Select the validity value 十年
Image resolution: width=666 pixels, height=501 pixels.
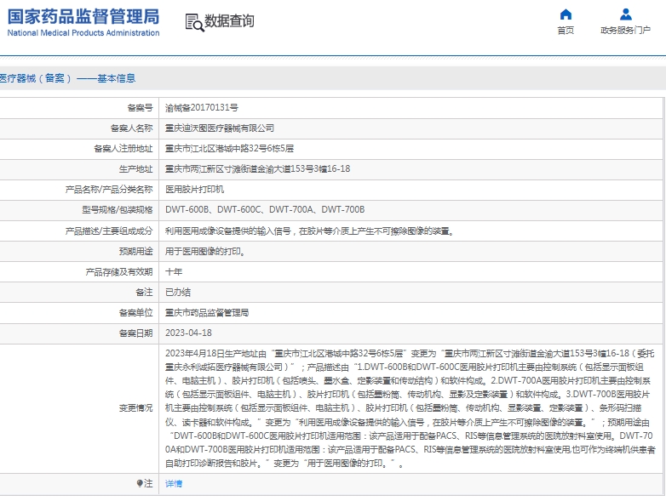pyautogui.click(x=174, y=272)
